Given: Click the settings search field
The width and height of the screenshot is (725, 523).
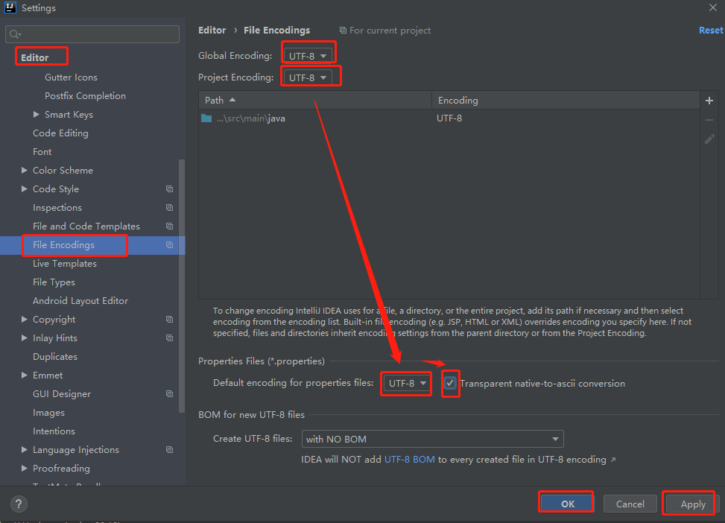Looking at the screenshot, I should click(x=92, y=34).
